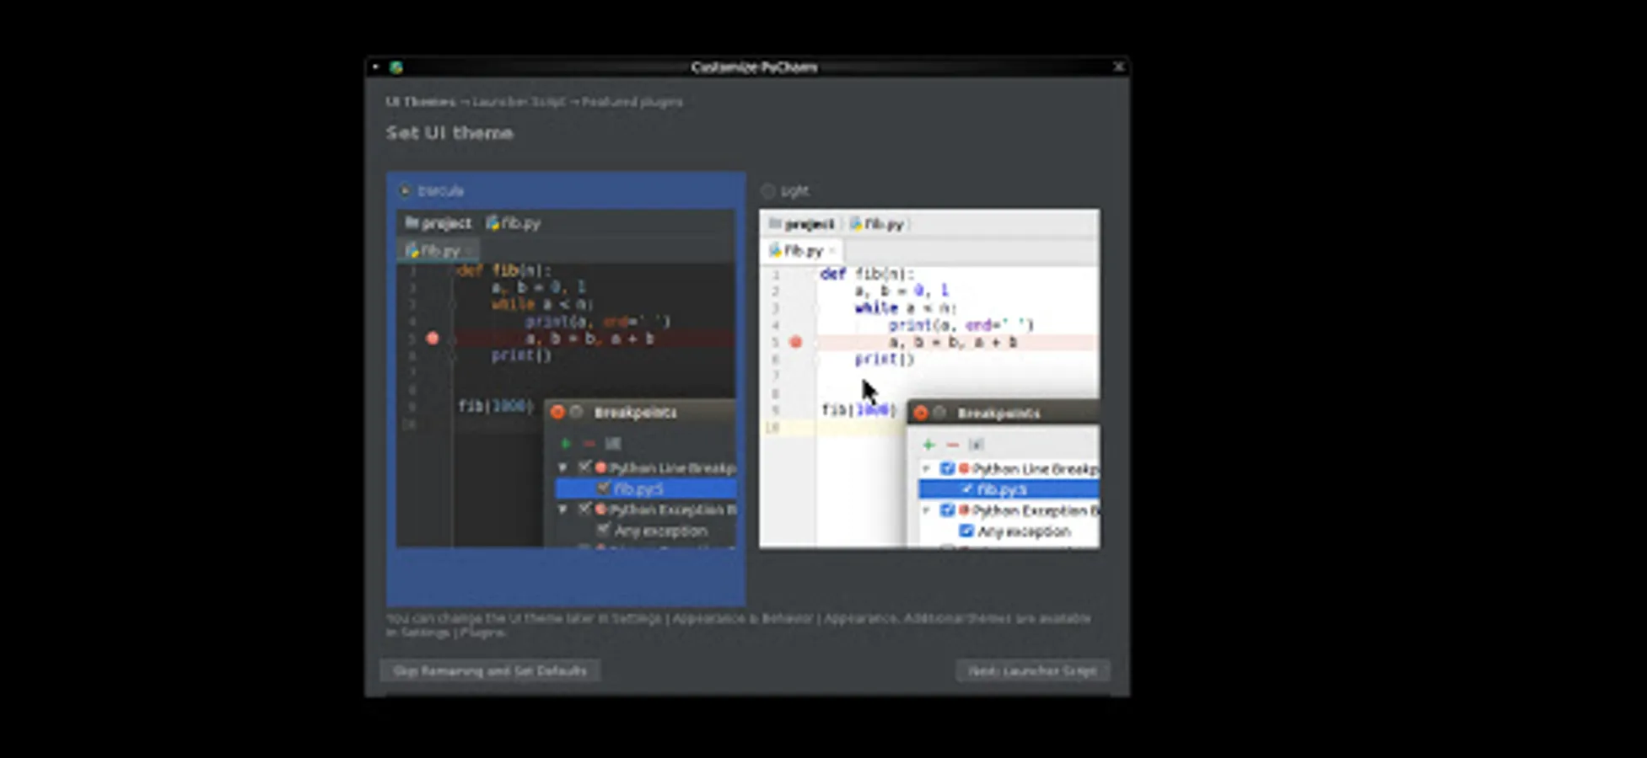The image size is (1647, 758).
Task: Click the Launcher Script breadcrumb step
Action: pos(519,102)
